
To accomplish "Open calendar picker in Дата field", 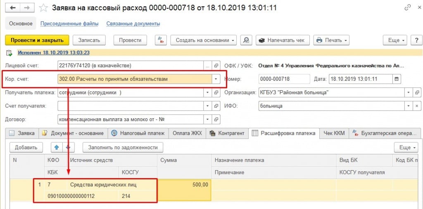I will [x=397, y=79].
